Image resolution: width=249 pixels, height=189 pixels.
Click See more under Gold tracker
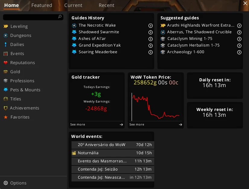click(97, 125)
